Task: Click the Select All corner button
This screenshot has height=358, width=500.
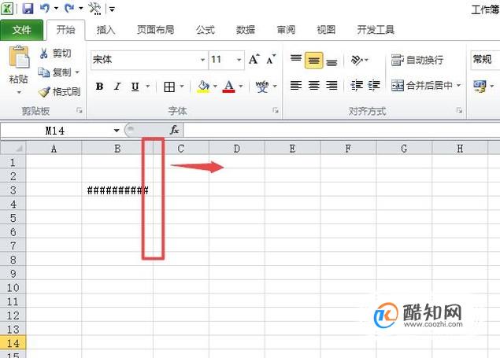Action: 13,148
